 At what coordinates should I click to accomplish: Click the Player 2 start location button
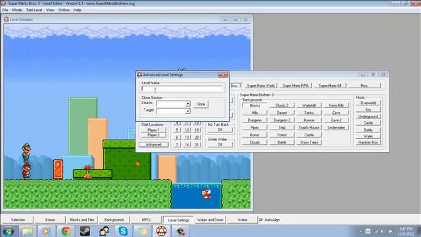tap(153, 135)
